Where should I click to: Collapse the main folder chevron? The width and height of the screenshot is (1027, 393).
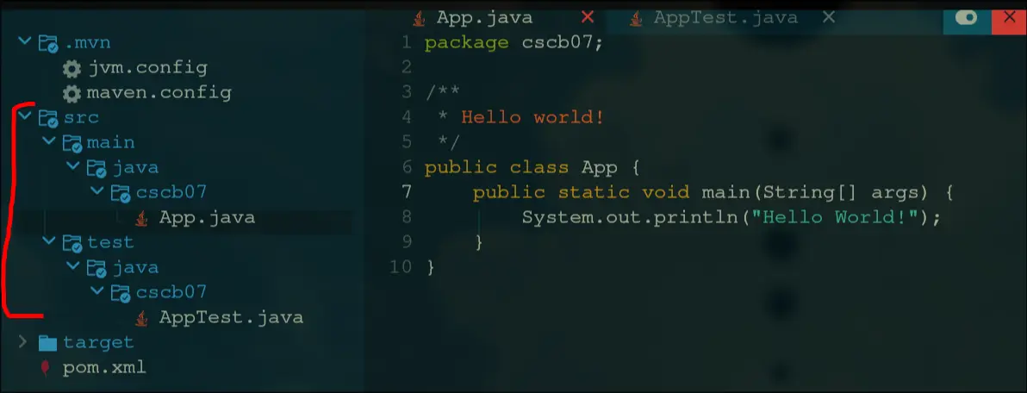pos(48,142)
